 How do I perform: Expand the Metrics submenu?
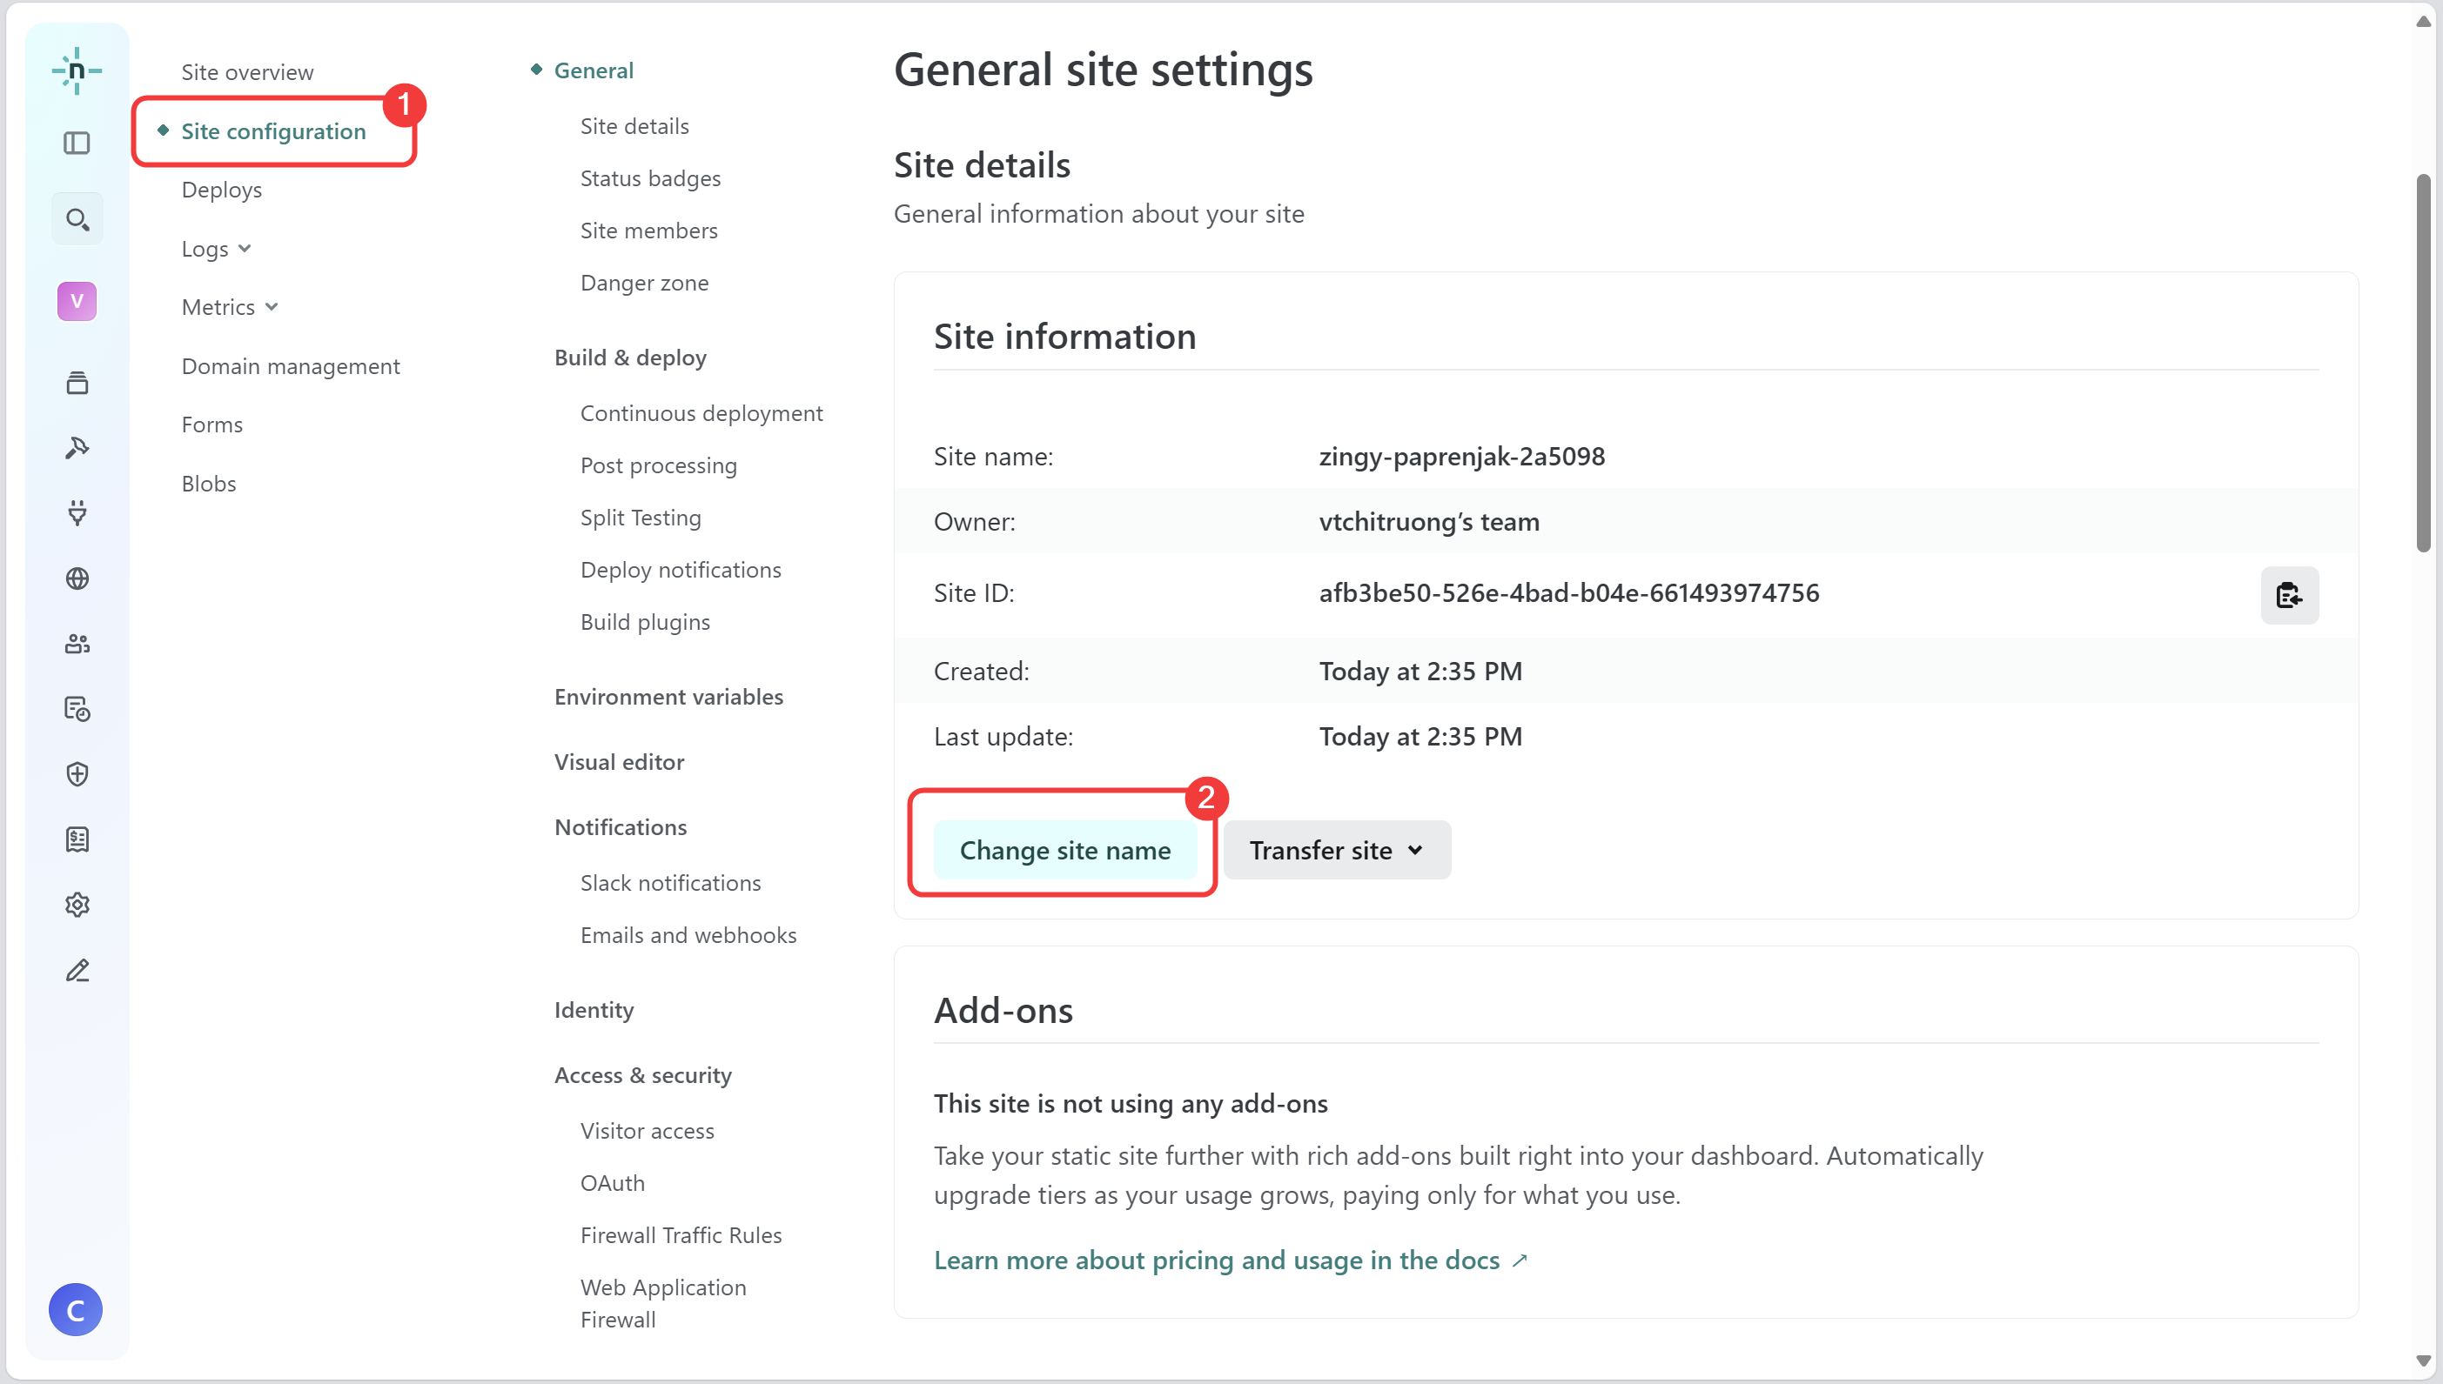coord(229,307)
